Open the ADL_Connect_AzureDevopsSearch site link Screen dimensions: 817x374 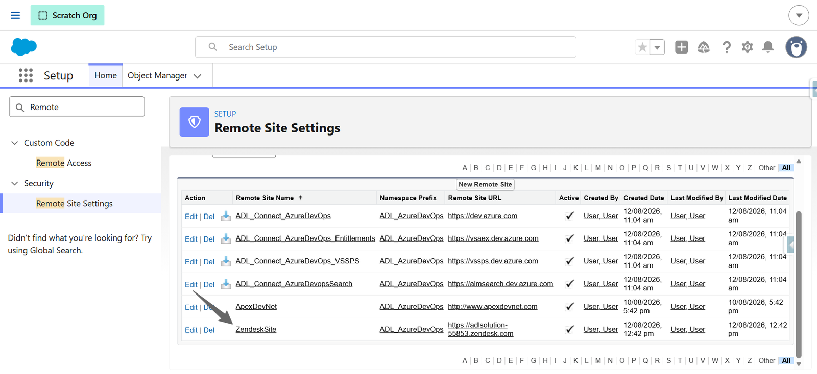pos(294,284)
